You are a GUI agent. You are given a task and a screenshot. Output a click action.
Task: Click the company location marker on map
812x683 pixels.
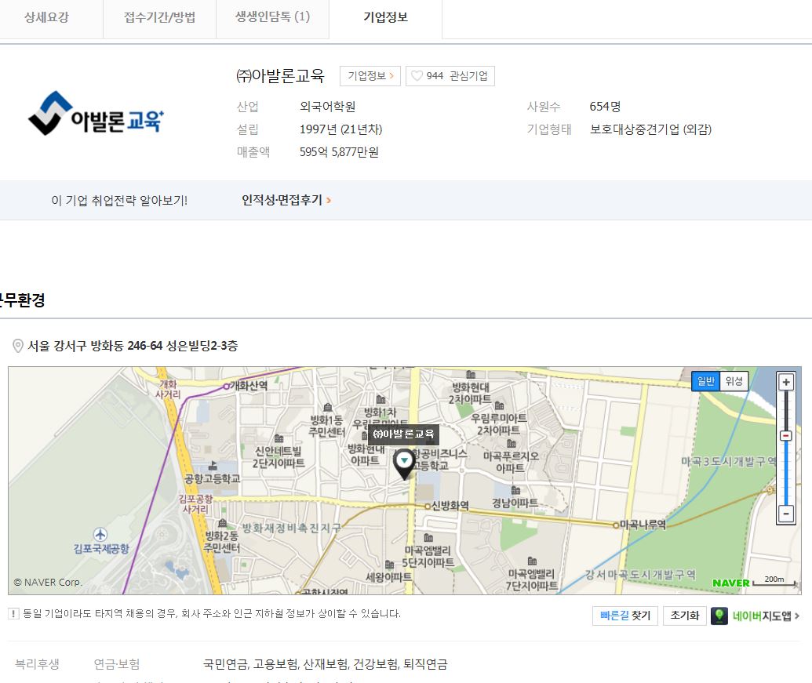404,464
